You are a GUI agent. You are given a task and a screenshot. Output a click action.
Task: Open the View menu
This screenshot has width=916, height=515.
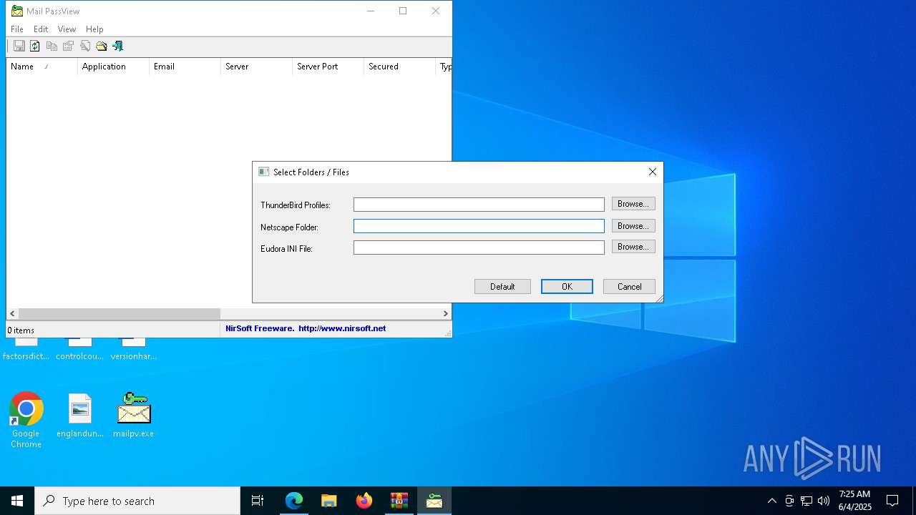[x=67, y=29]
